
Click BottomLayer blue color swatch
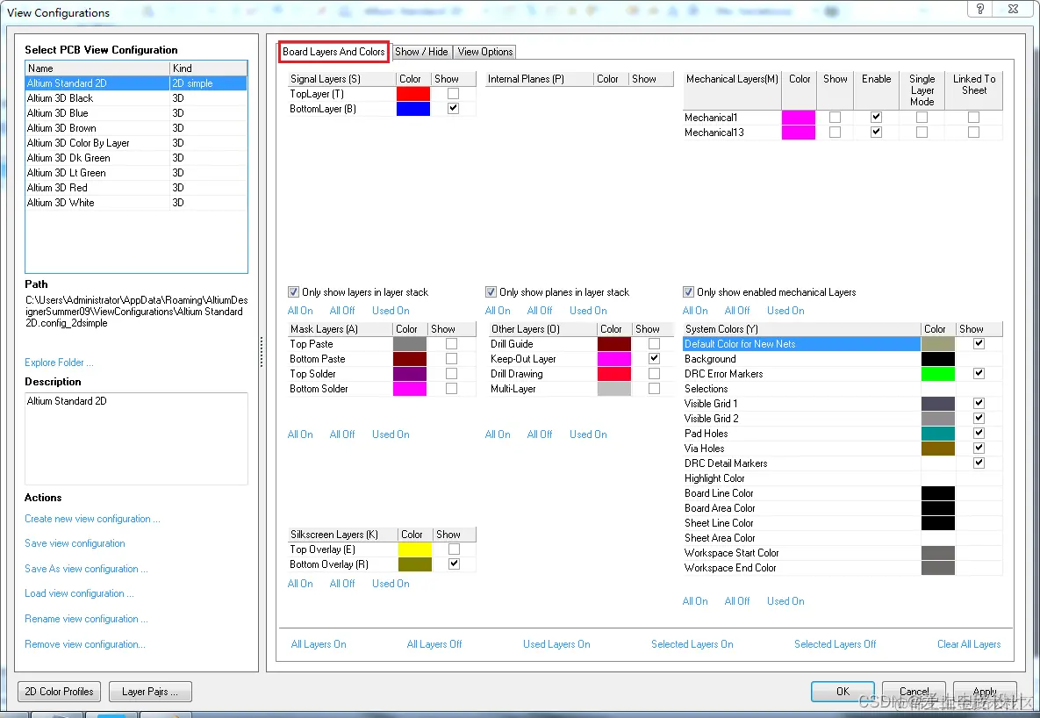point(413,109)
